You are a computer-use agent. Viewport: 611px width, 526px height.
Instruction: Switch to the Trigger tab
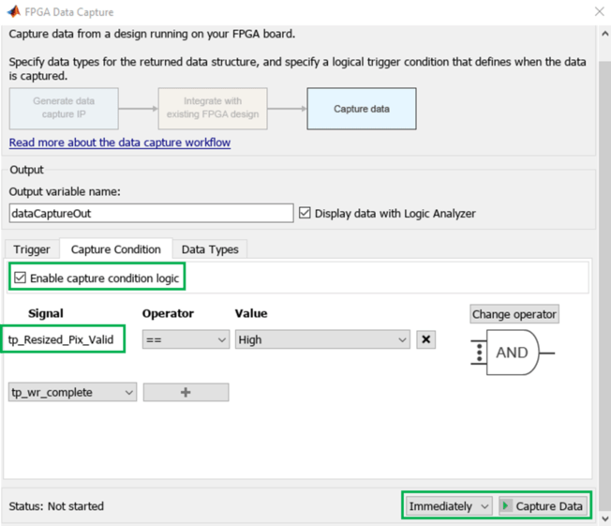tap(32, 249)
